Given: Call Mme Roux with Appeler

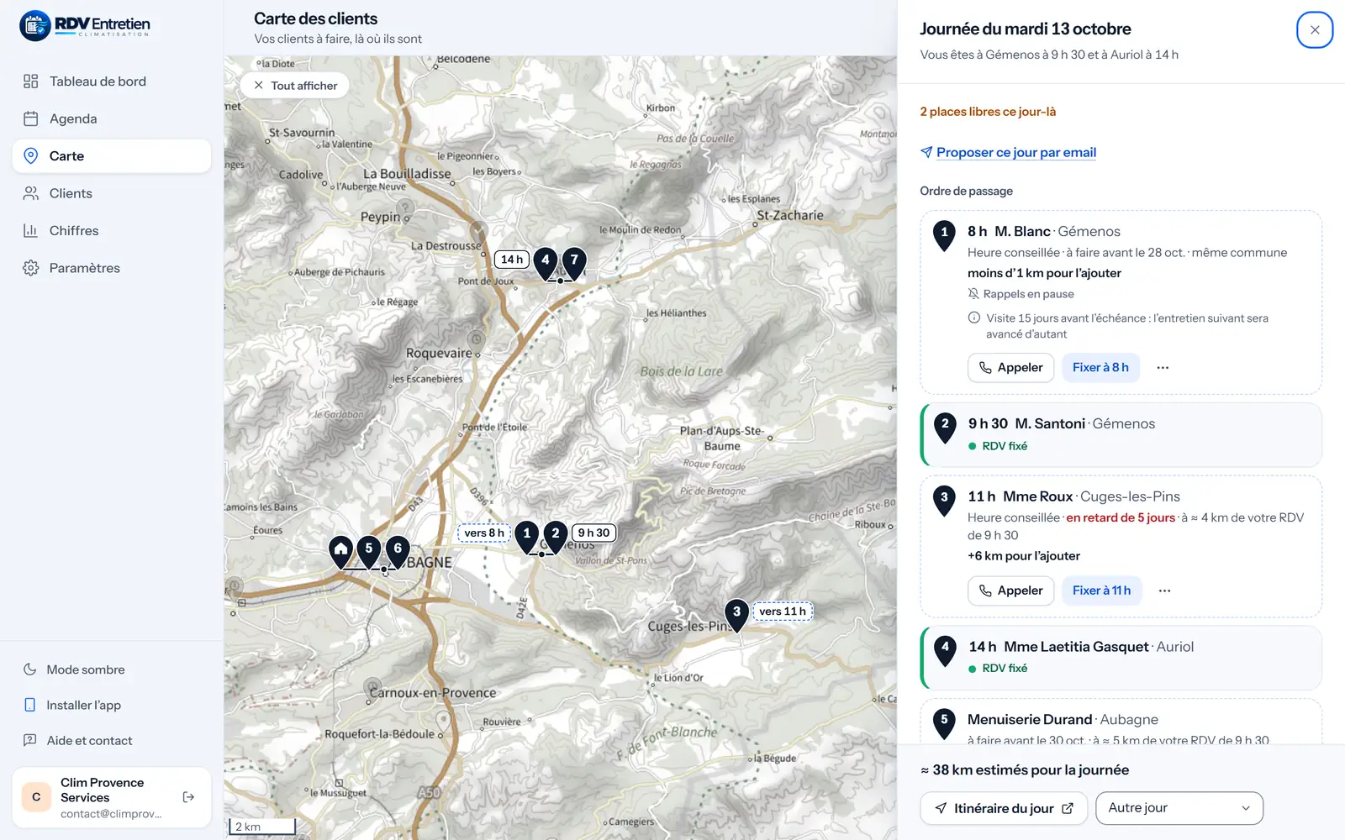Looking at the screenshot, I should coord(1010,591).
